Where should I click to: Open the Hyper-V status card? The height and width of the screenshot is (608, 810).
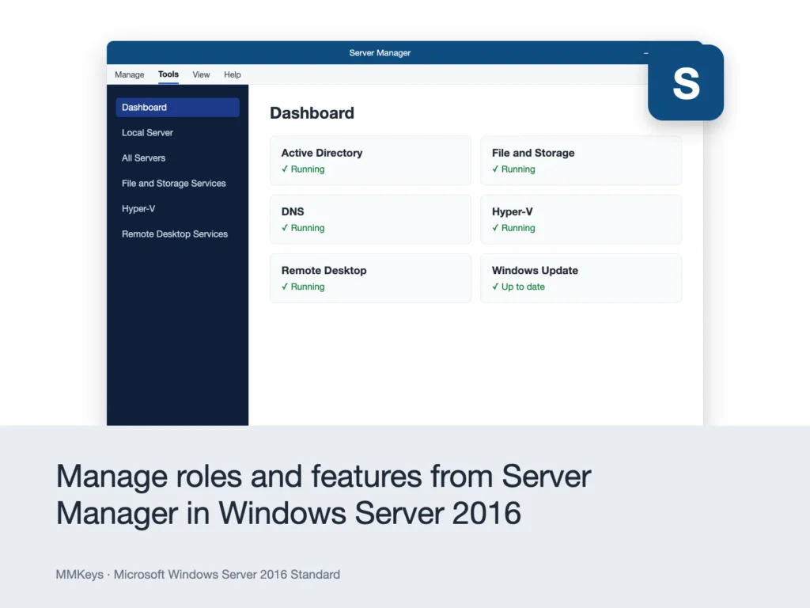pyautogui.click(x=581, y=219)
